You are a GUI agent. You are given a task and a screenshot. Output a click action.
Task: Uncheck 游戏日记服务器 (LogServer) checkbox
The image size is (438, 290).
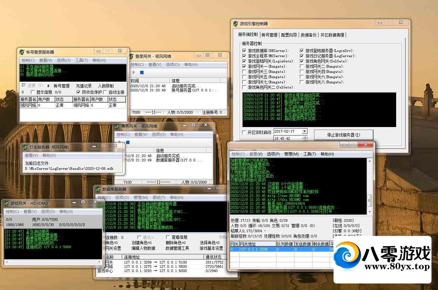tap(302, 56)
